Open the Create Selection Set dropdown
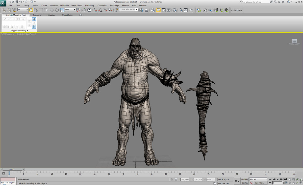This screenshot has height=185, width=303. (129, 10)
